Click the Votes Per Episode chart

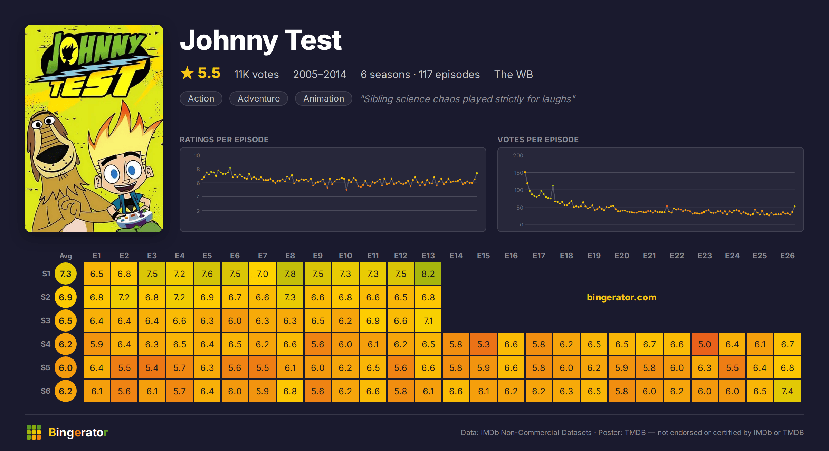tap(651, 190)
